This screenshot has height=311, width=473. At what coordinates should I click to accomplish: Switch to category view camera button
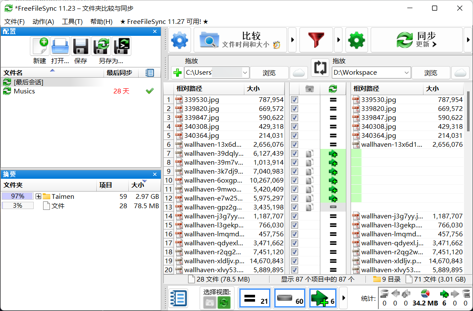(x=210, y=302)
